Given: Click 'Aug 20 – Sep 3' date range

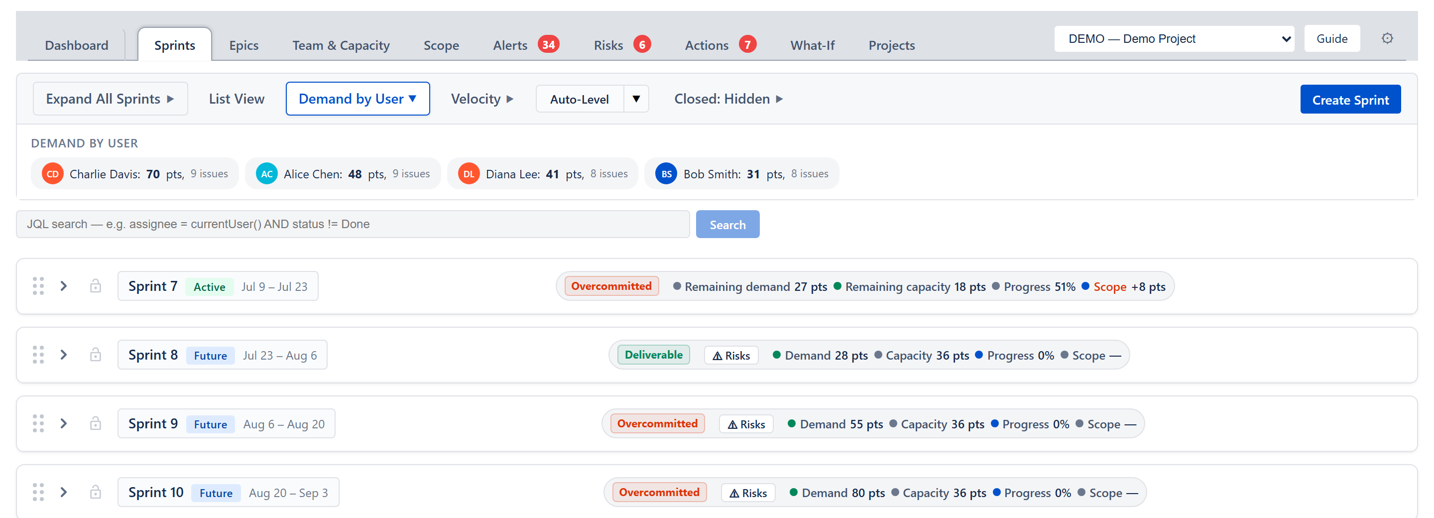Looking at the screenshot, I should [288, 493].
